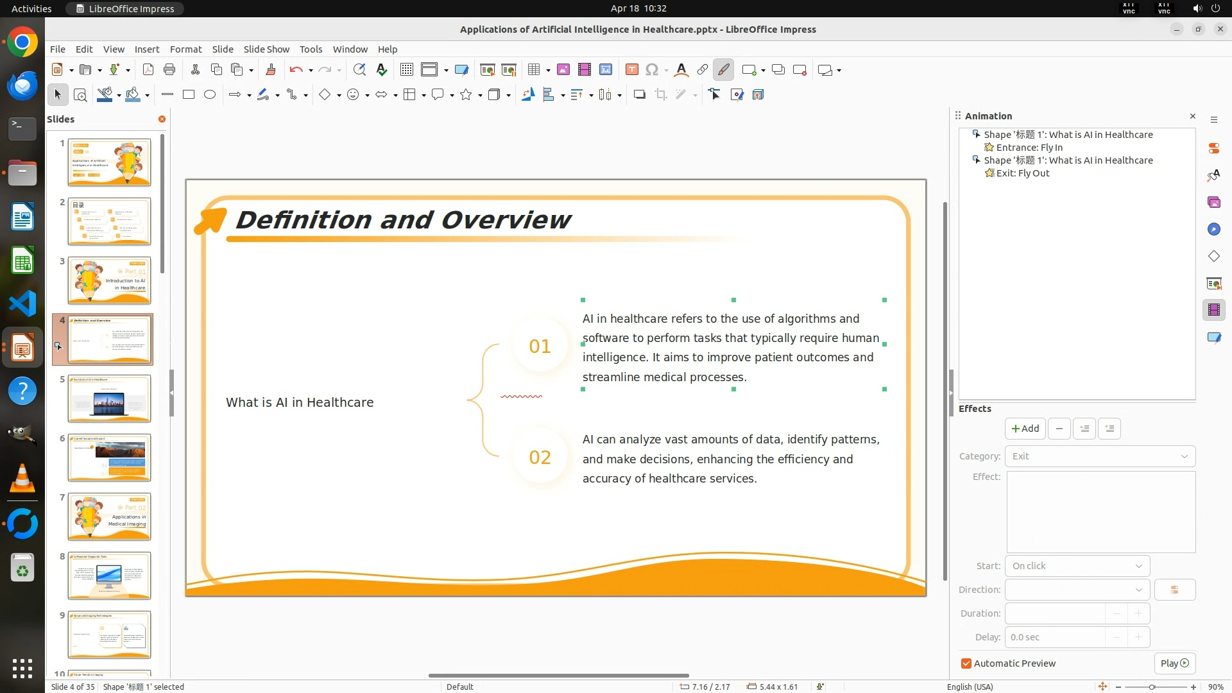Click the Display Grid toolbar icon
The image size is (1232, 693).
click(406, 70)
